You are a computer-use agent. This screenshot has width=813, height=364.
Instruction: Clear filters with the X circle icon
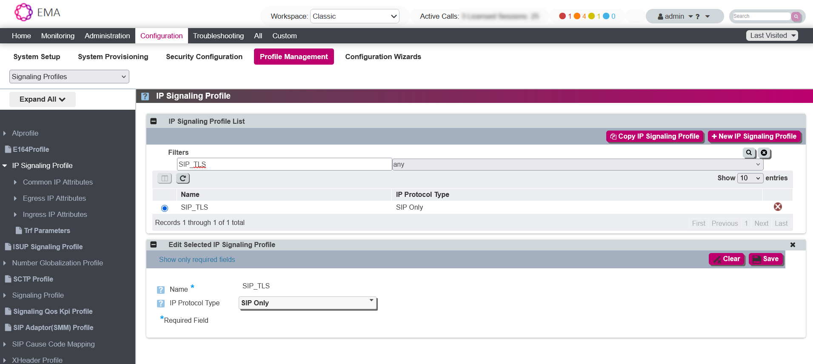(x=764, y=153)
